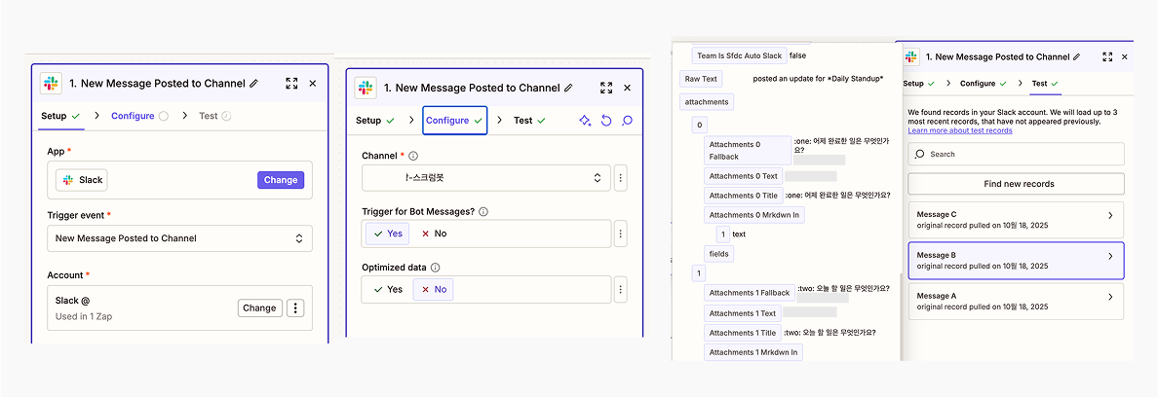1158x397 pixels.
Task: Open three-dot menu beside Optimized data options
Action: [621, 289]
